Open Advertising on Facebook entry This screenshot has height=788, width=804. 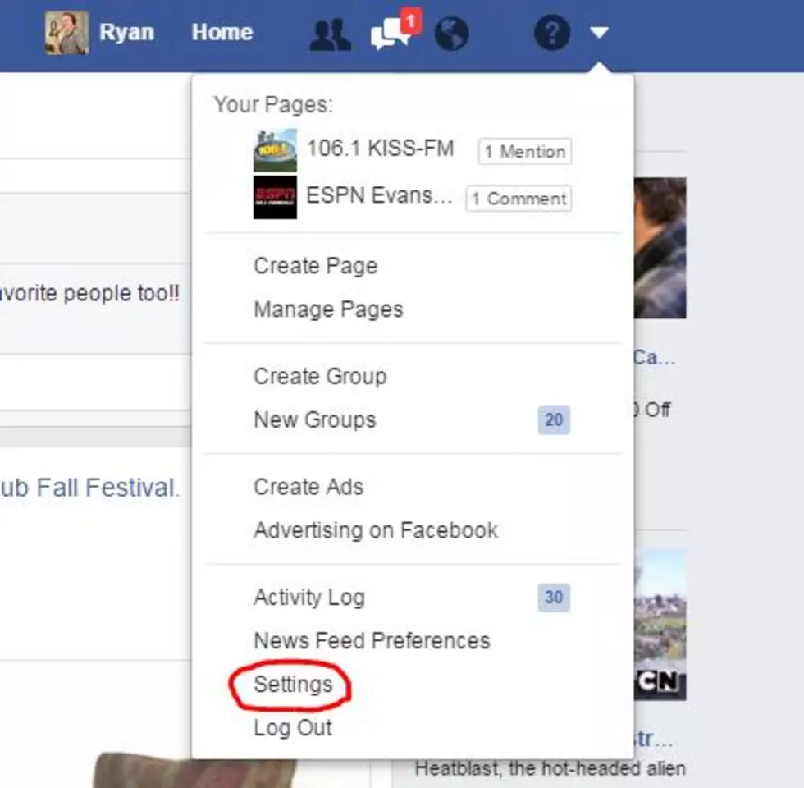point(376,530)
